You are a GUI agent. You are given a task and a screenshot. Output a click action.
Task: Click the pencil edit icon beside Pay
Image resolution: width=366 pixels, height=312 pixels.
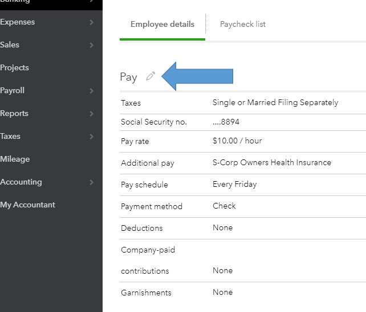[x=151, y=77]
